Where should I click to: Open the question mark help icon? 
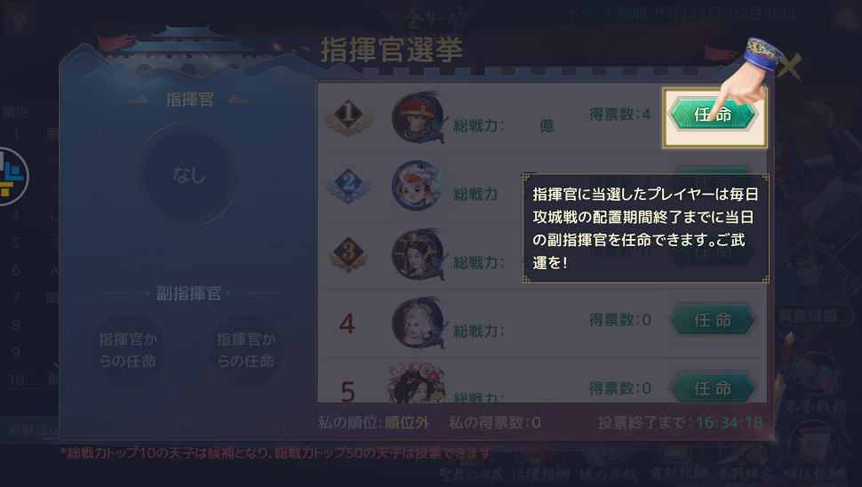pyautogui.click(x=19, y=20)
